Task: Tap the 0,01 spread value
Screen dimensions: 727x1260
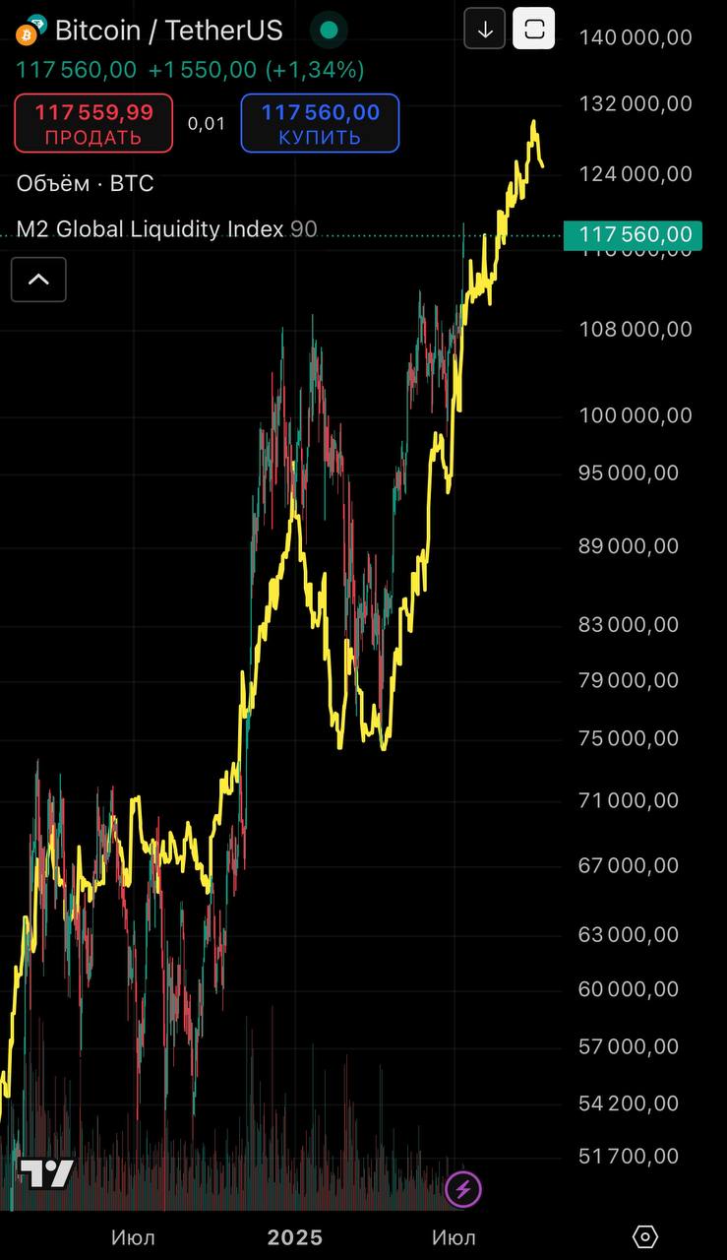Action: pyautogui.click(x=207, y=123)
